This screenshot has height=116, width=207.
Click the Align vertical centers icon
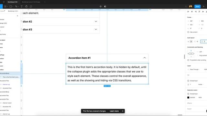coord(203,12)
